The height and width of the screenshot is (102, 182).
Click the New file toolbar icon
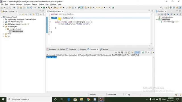(2, 8)
